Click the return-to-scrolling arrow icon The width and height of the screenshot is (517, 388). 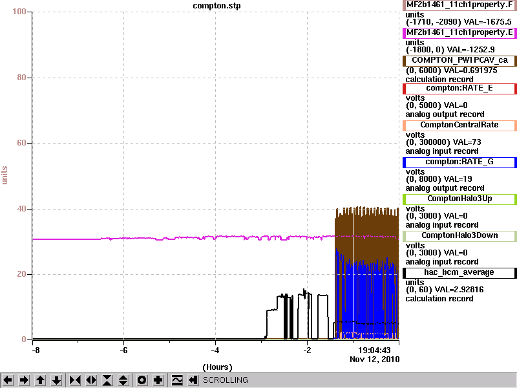[x=193, y=380]
